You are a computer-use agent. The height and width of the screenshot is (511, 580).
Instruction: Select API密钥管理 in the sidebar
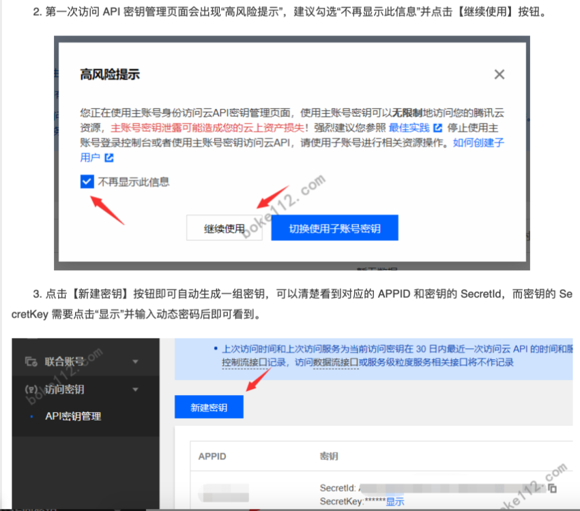(x=73, y=416)
